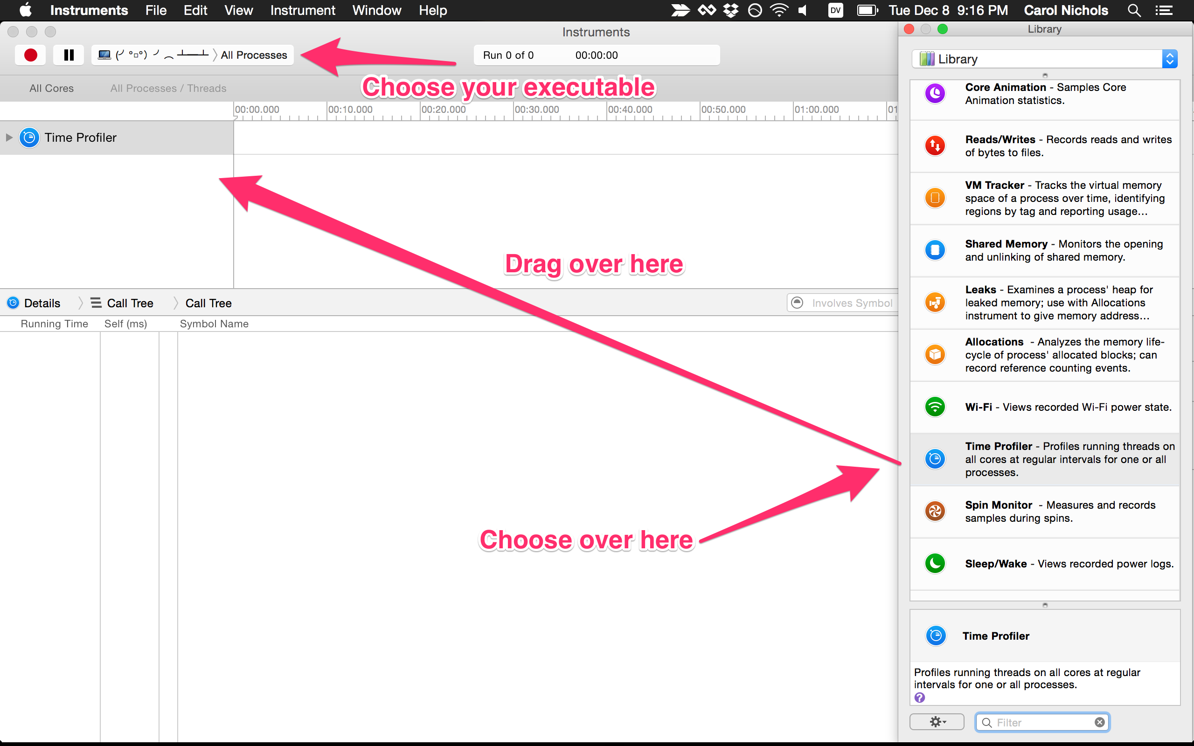Click the Allocations instrument icon
The width and height of the screenshot is (1194, 746).
pyautogui.click(x=935, y=354)
